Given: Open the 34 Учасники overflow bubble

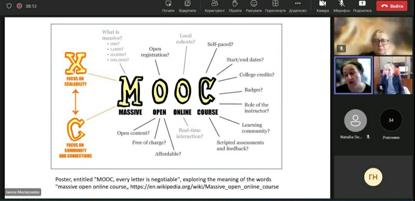Looking at the screenshot, I should 391,120.
